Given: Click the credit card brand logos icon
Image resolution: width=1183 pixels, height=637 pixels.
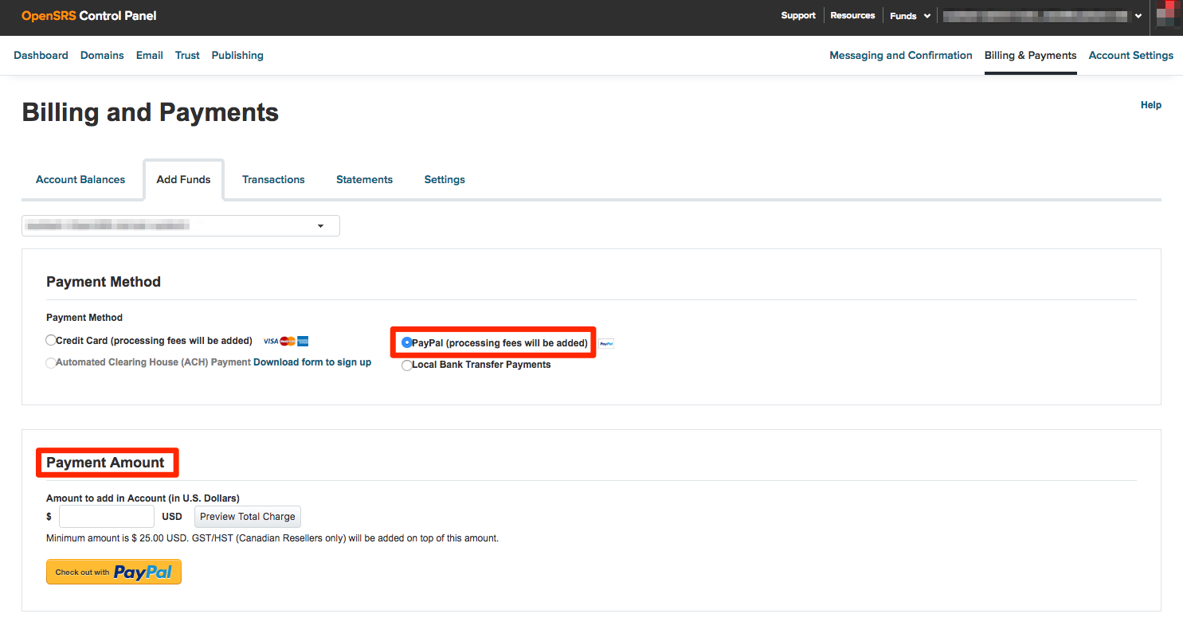Looking at the screenshot, I should [x=286, y=342].
